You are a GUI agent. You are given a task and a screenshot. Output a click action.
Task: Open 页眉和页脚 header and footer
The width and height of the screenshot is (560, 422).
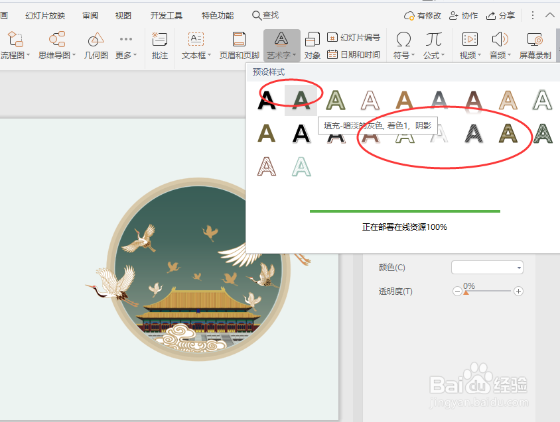point(239,45)
